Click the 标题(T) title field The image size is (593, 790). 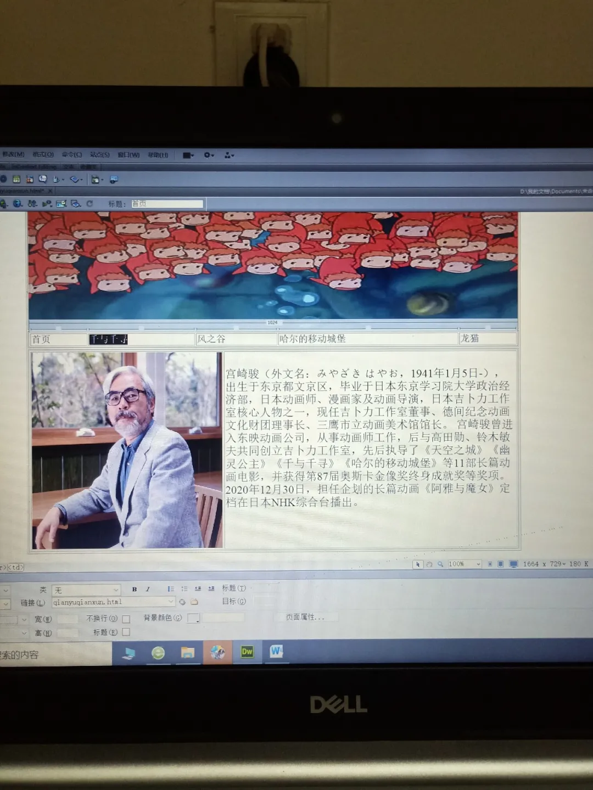265,588
